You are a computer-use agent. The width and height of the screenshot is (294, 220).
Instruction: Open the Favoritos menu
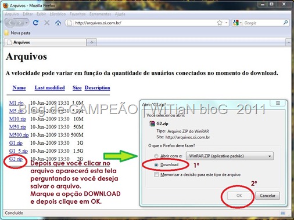[77, 14]
